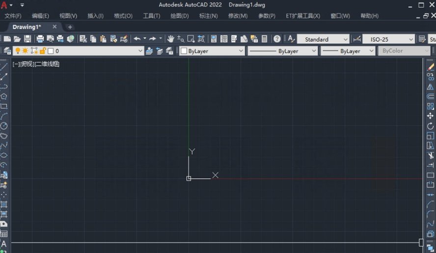Toggle layer 0 lock padlock icon
Viewport: 436px width, 253px height.
pos(43,51)
